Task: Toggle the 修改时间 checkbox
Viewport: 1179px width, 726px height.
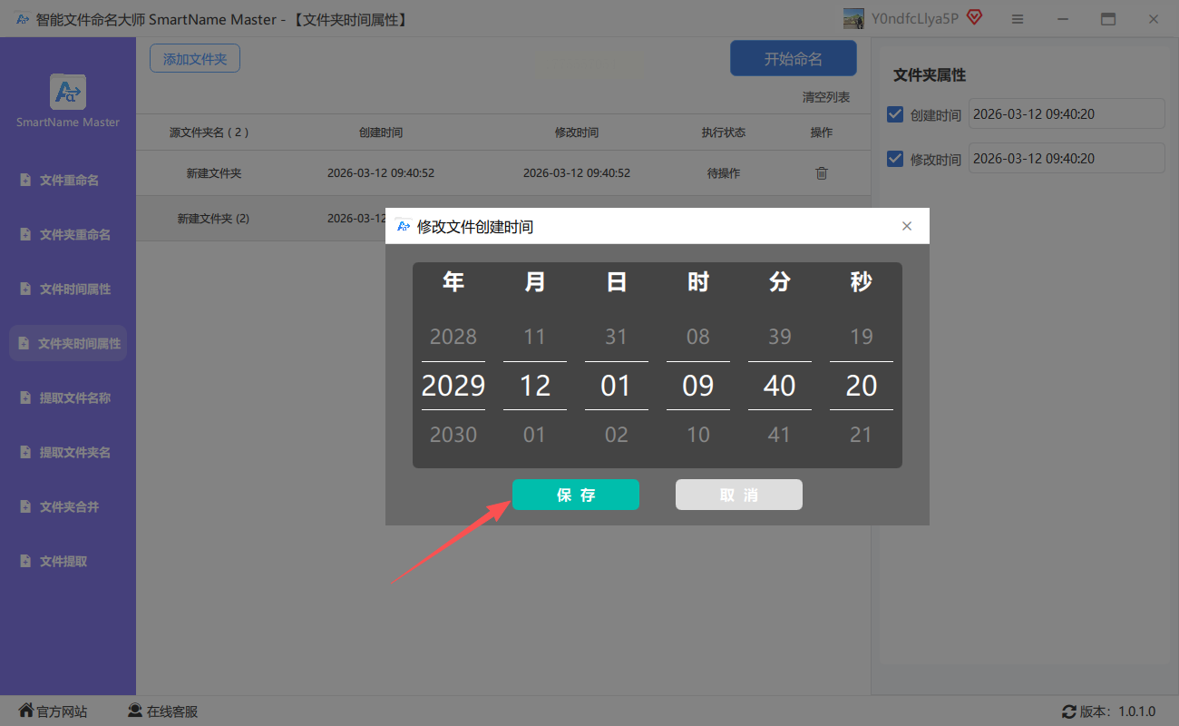Action: (x=895, y=159)
